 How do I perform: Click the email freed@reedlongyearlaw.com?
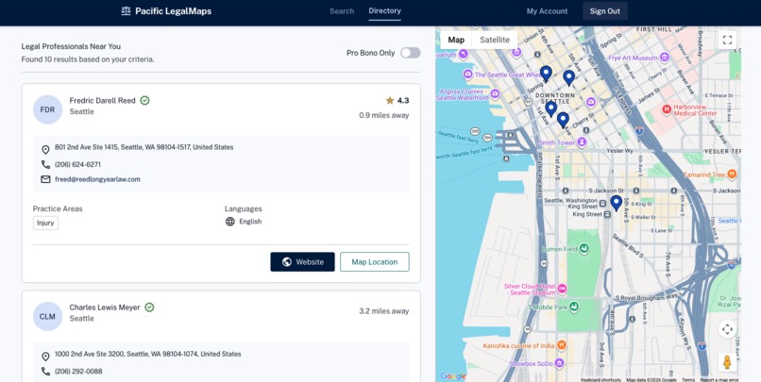[x=97, y=179]
